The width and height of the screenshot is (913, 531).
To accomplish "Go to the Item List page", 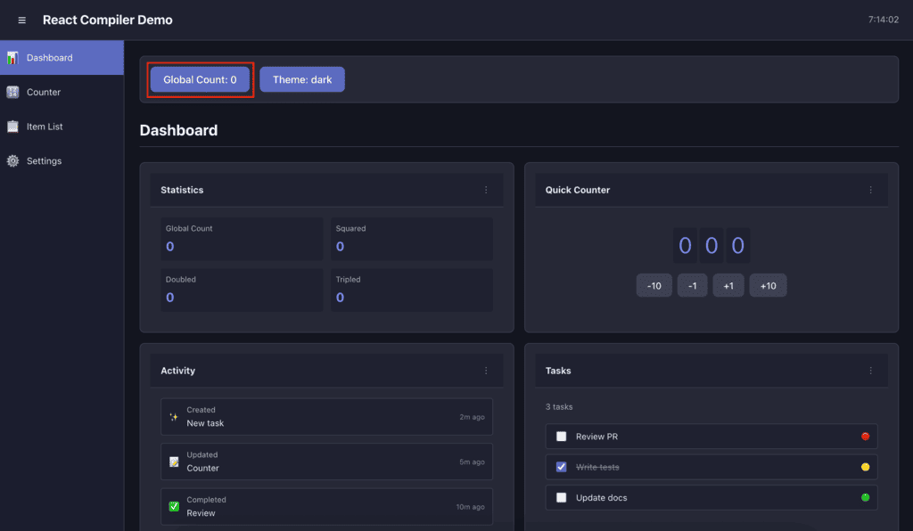I will click(x=45, y=127).
